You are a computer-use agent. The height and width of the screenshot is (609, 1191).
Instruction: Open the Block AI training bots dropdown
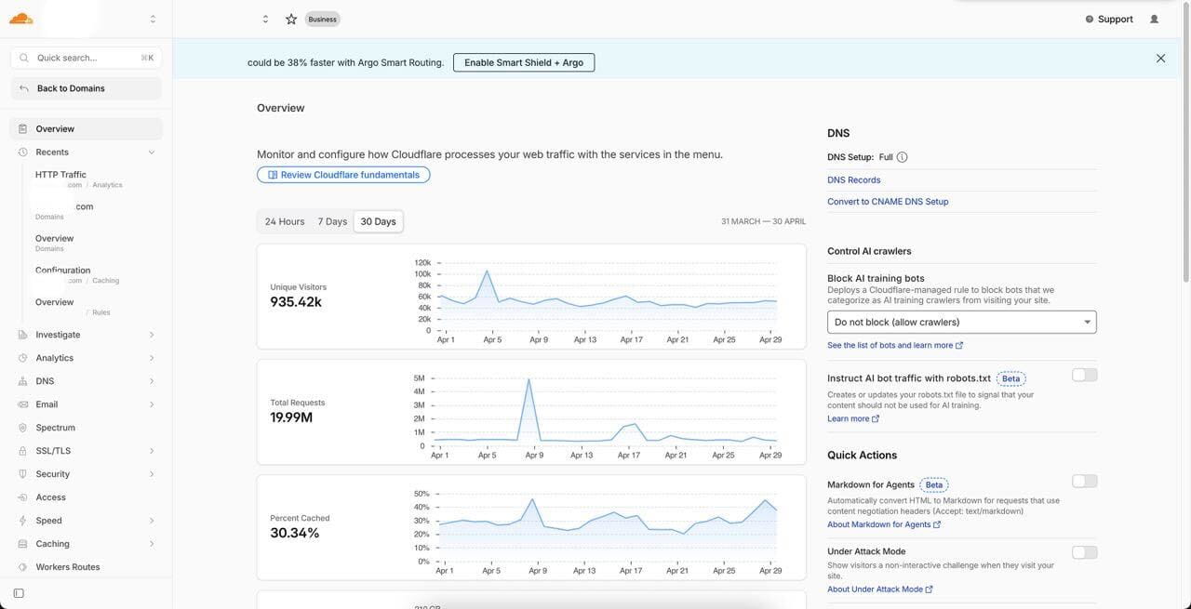tap(962, 322)
